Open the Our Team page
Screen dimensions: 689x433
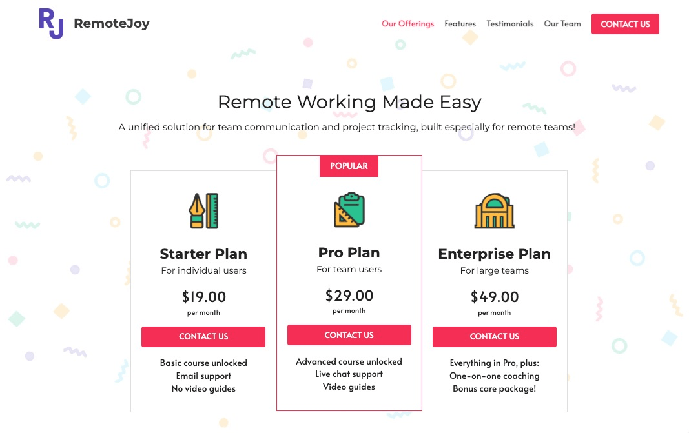562,24
